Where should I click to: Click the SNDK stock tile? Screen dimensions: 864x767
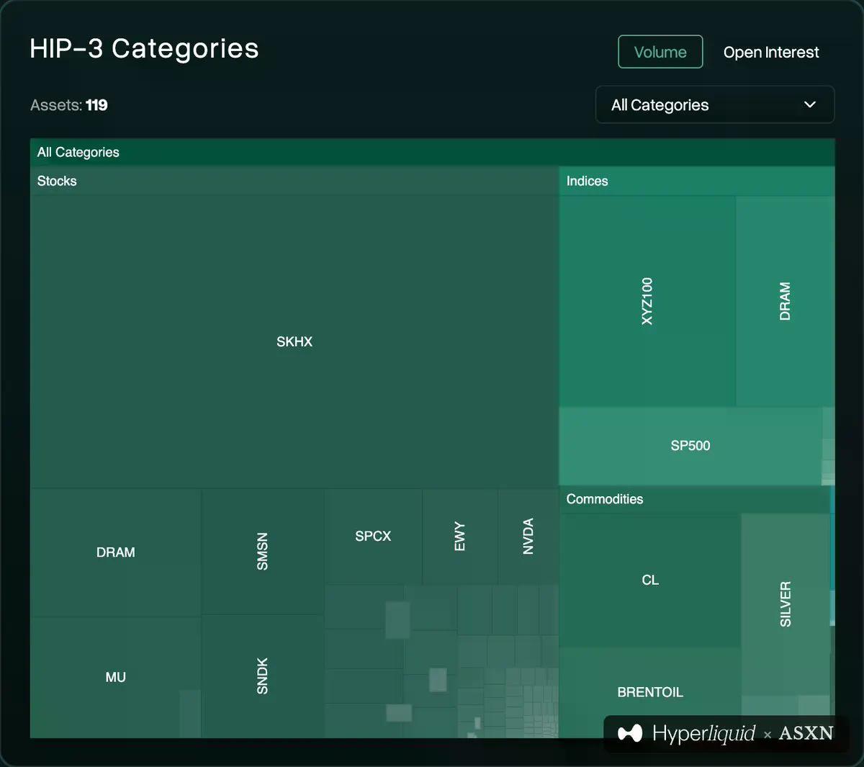pos(263,676)
